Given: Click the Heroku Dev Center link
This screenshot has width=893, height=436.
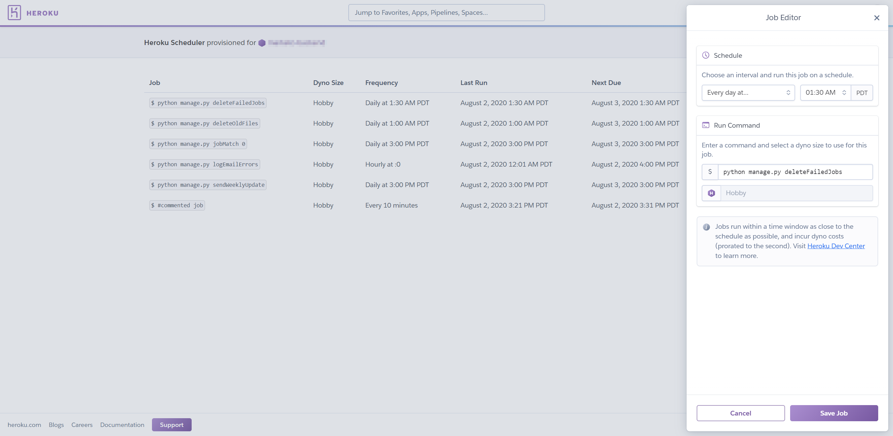Looking at the screenshot, I should point(836,245).
